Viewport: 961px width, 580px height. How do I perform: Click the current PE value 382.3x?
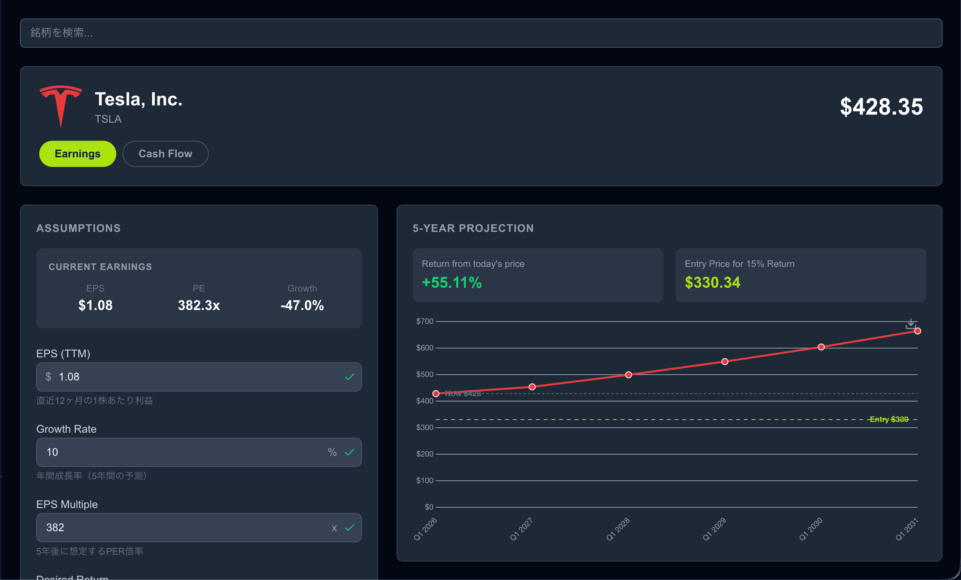[x=199, y=305]
